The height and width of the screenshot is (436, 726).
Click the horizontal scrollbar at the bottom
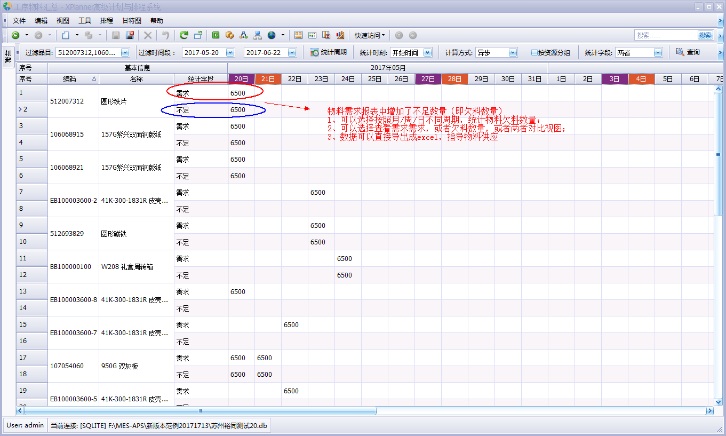[x=200, y=411]
